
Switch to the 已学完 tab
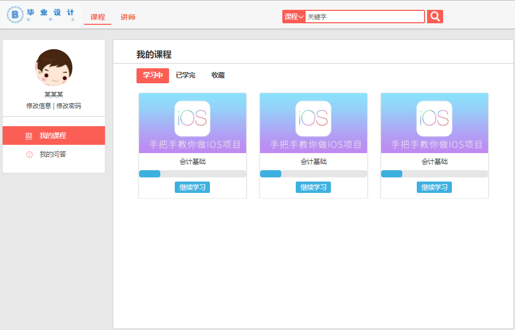(x=186, y=76)
